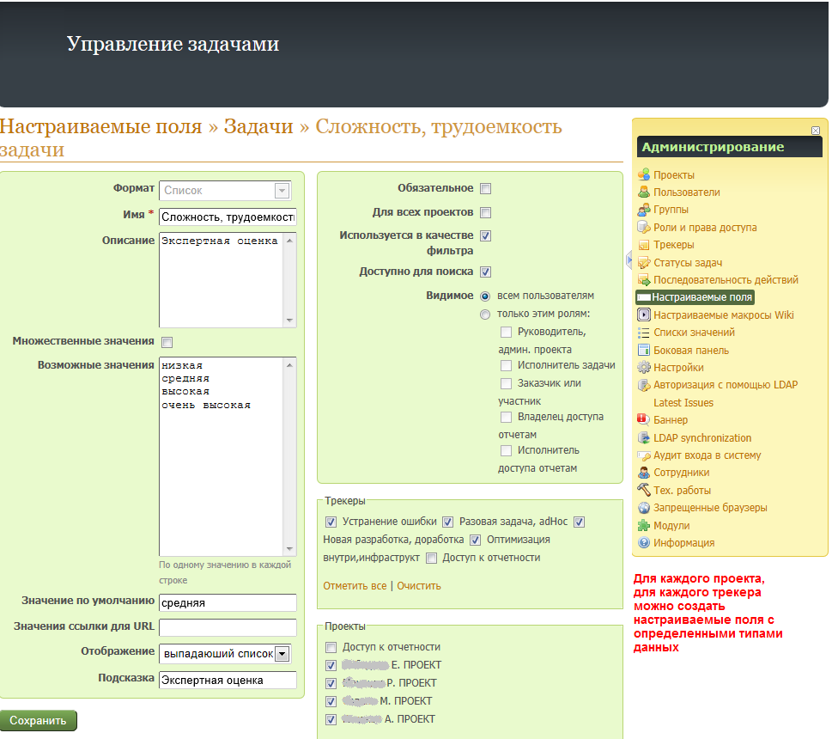Uncheck the Устранение ошибки tracker checkbox

331,522
